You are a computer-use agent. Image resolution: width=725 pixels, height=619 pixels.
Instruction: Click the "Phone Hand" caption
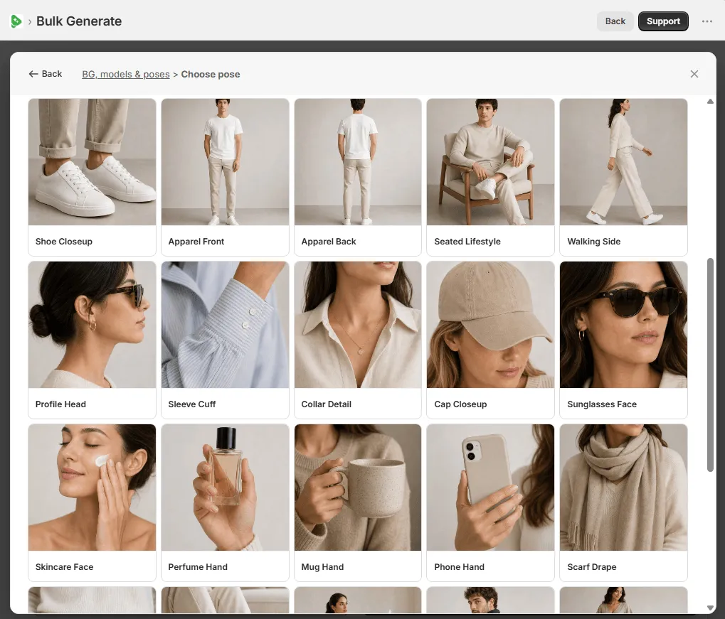pyautogui.click(x=459, y=566)
